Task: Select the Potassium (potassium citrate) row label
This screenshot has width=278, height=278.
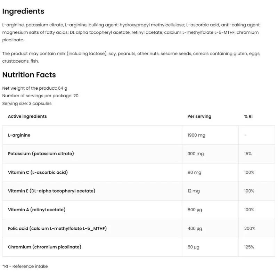Action: click(41, 154)
